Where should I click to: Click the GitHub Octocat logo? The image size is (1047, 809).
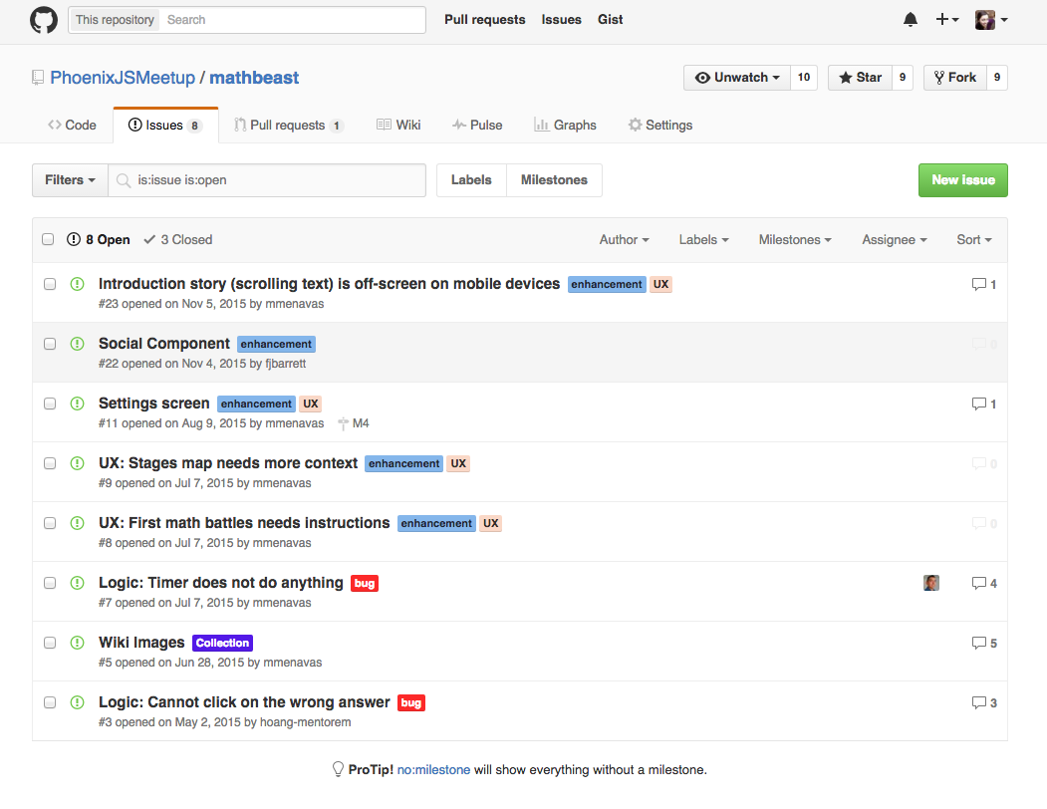coord(44,20)
